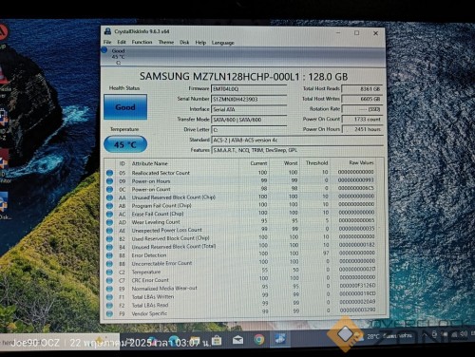Click the Good health status button
Screen dimensions: 475x357
[125, 107]
